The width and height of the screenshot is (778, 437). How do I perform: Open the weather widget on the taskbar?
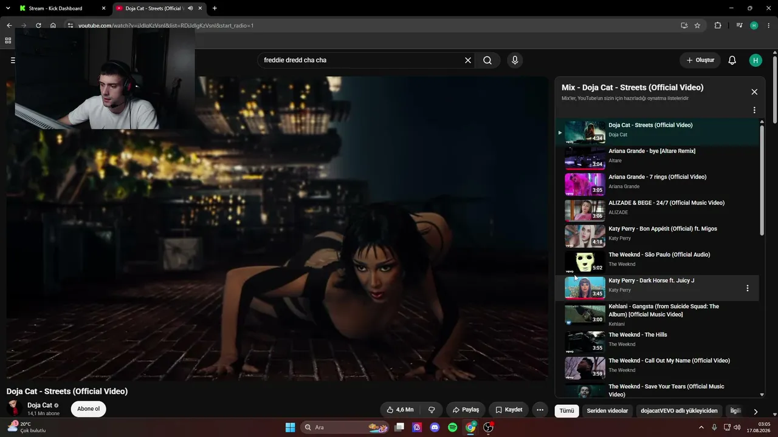pos(27,427)
